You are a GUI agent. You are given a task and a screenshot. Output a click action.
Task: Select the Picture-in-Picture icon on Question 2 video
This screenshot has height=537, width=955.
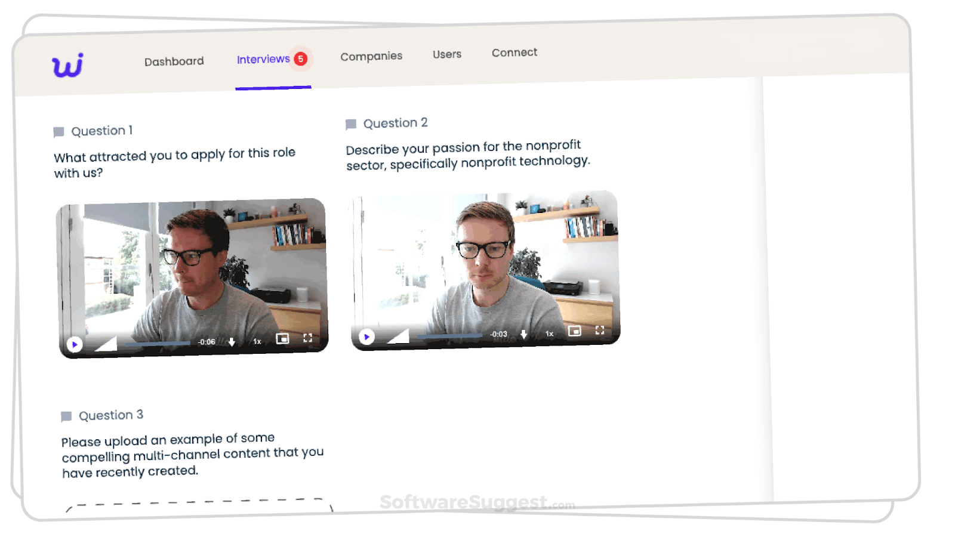574,332
